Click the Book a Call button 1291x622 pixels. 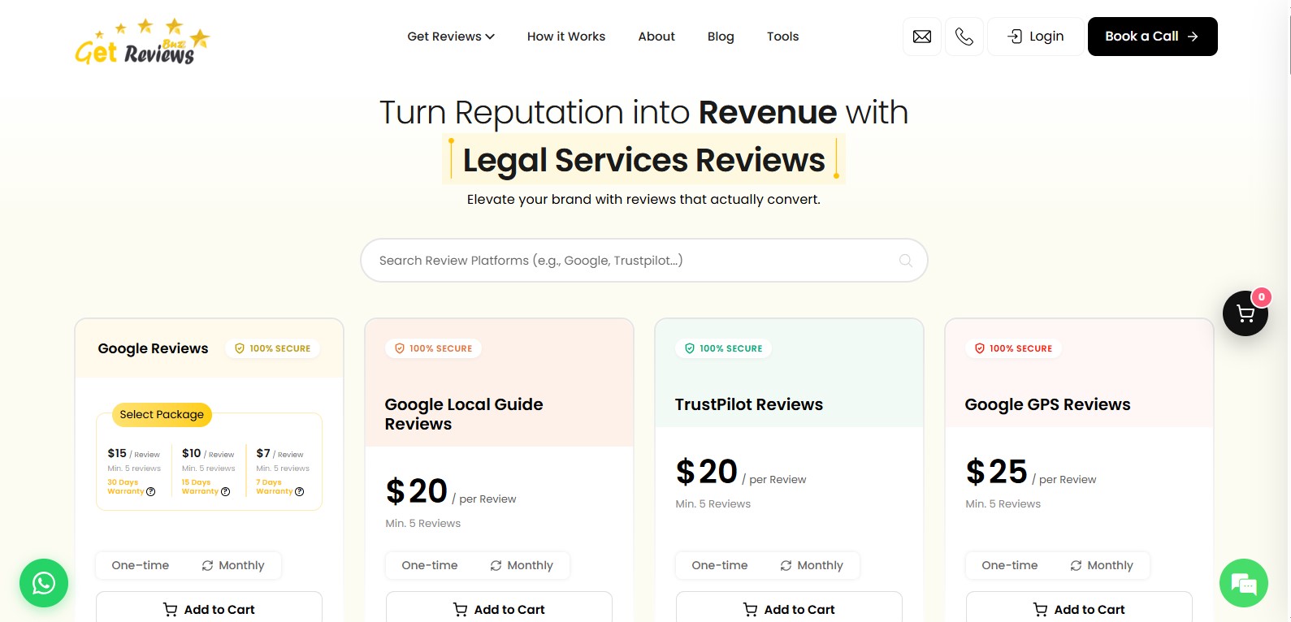coord(1152,37)
